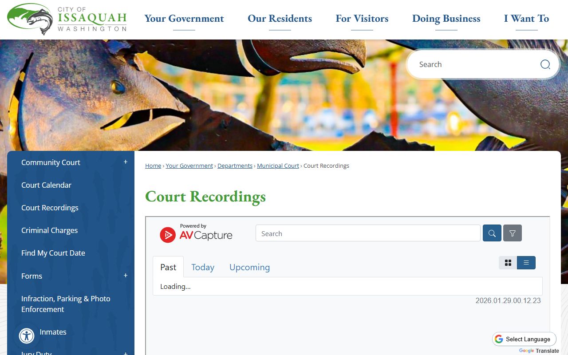Expand the Forms submenu
This screenshot has height=355, width=568.
click(x=126, y=276)
